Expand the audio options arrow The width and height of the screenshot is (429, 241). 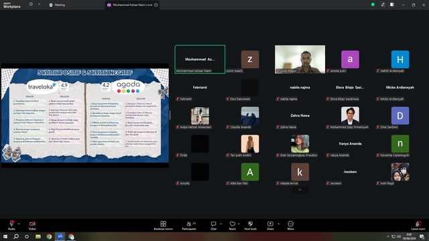pyautogui.click(x=19, y=224)
